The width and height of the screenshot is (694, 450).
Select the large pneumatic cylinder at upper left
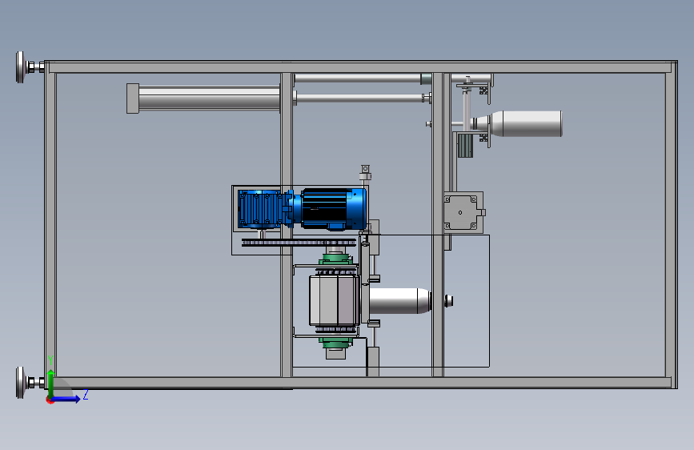point(203,98)
